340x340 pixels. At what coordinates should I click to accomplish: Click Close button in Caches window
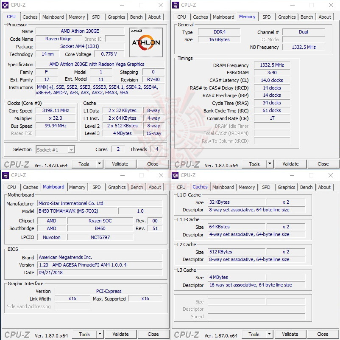(323, 334)
